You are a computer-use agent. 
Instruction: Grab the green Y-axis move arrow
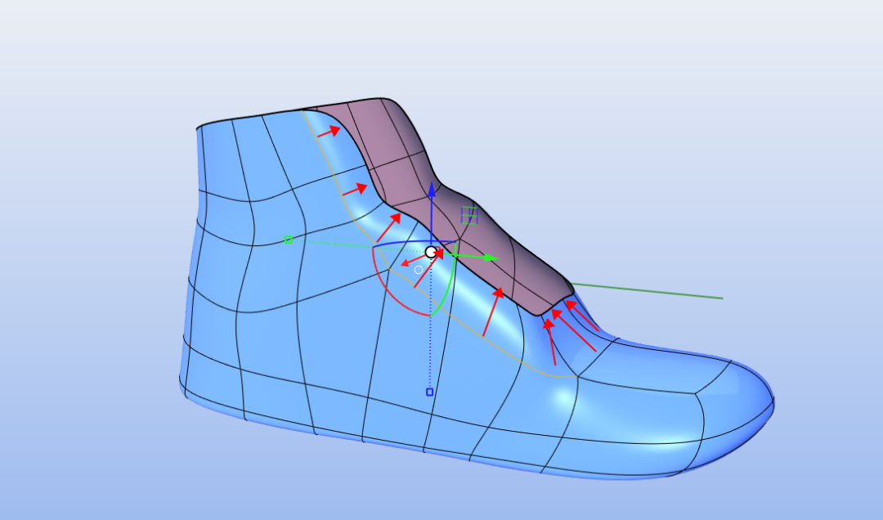click(x=491, y=258)
